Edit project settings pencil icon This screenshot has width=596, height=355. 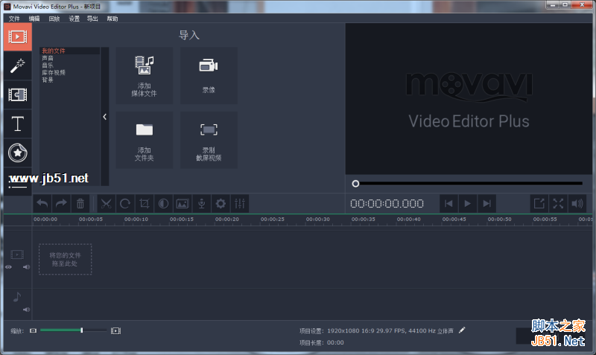click(462, 330)
